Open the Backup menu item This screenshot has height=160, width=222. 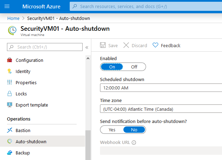pos(23,153)
